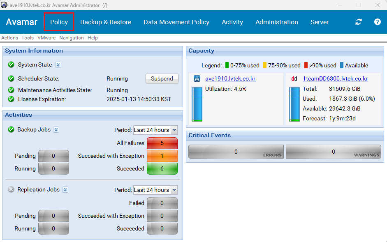Go to the Server tab

(320, 22)
